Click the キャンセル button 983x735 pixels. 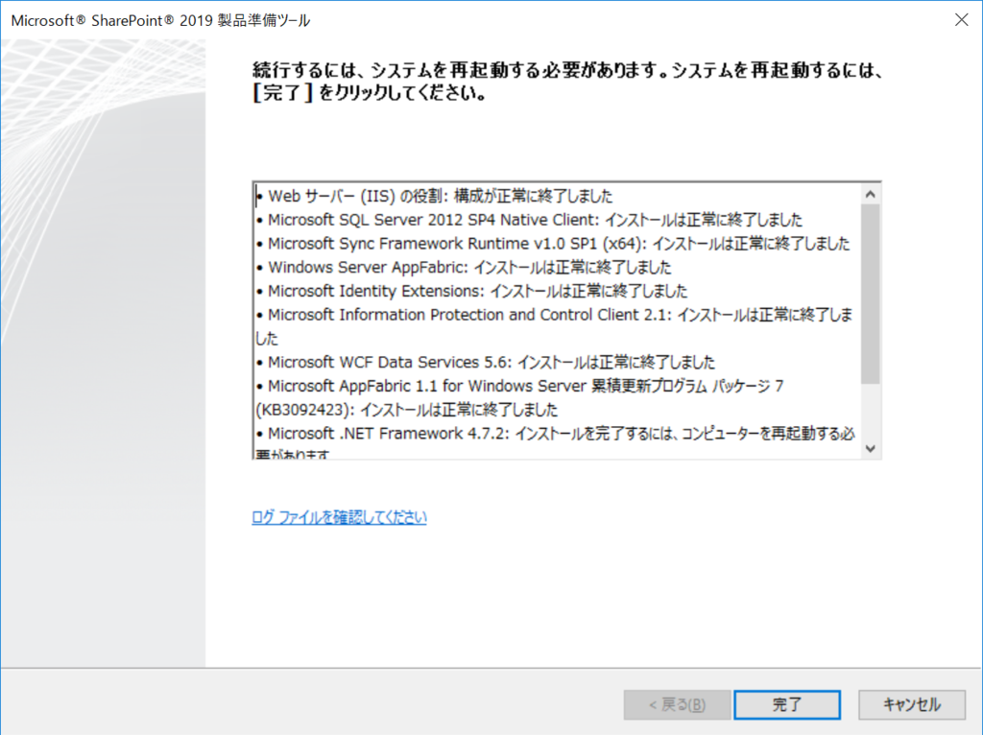tap(912, 705)
